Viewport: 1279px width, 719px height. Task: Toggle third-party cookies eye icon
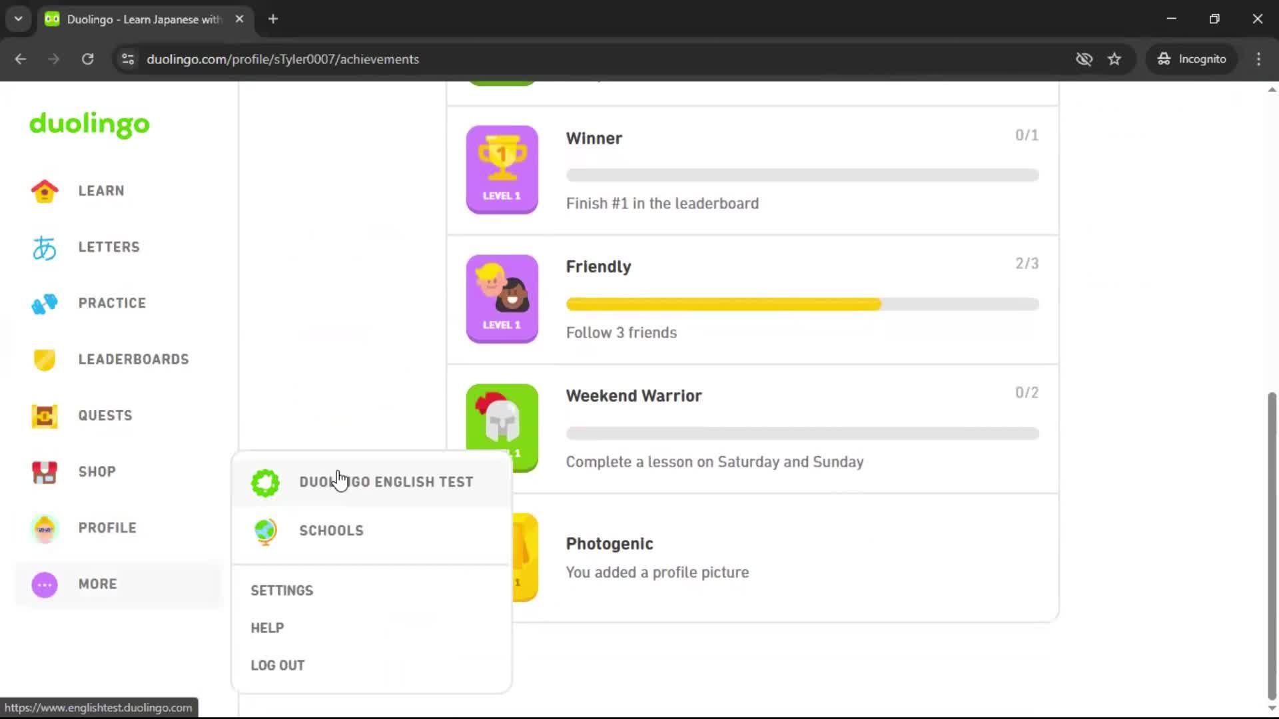(x=1085, y=59)
